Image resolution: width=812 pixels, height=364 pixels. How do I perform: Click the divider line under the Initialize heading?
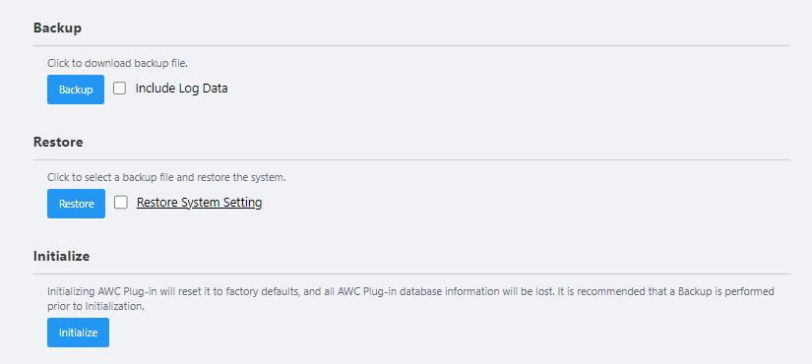(x=411, y=273)
